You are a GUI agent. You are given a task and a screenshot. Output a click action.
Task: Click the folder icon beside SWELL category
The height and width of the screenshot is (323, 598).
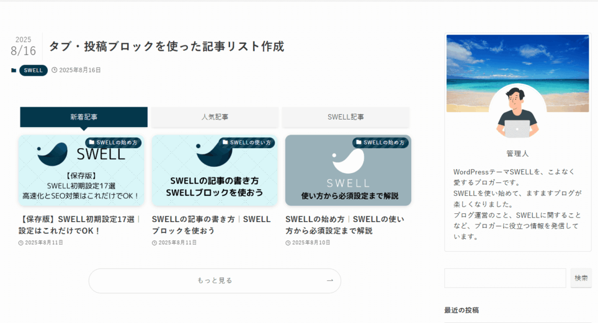tap(14, 70)
